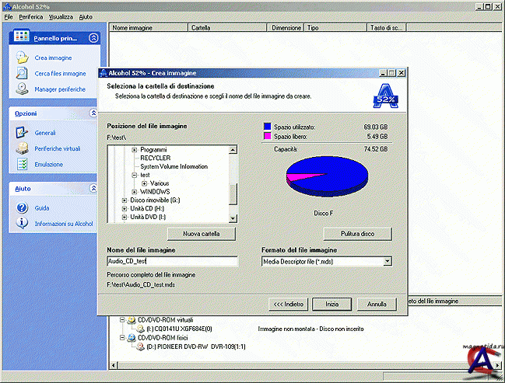Open the Visualizza menu
The image size is (505, 383).
pos(61,16)
